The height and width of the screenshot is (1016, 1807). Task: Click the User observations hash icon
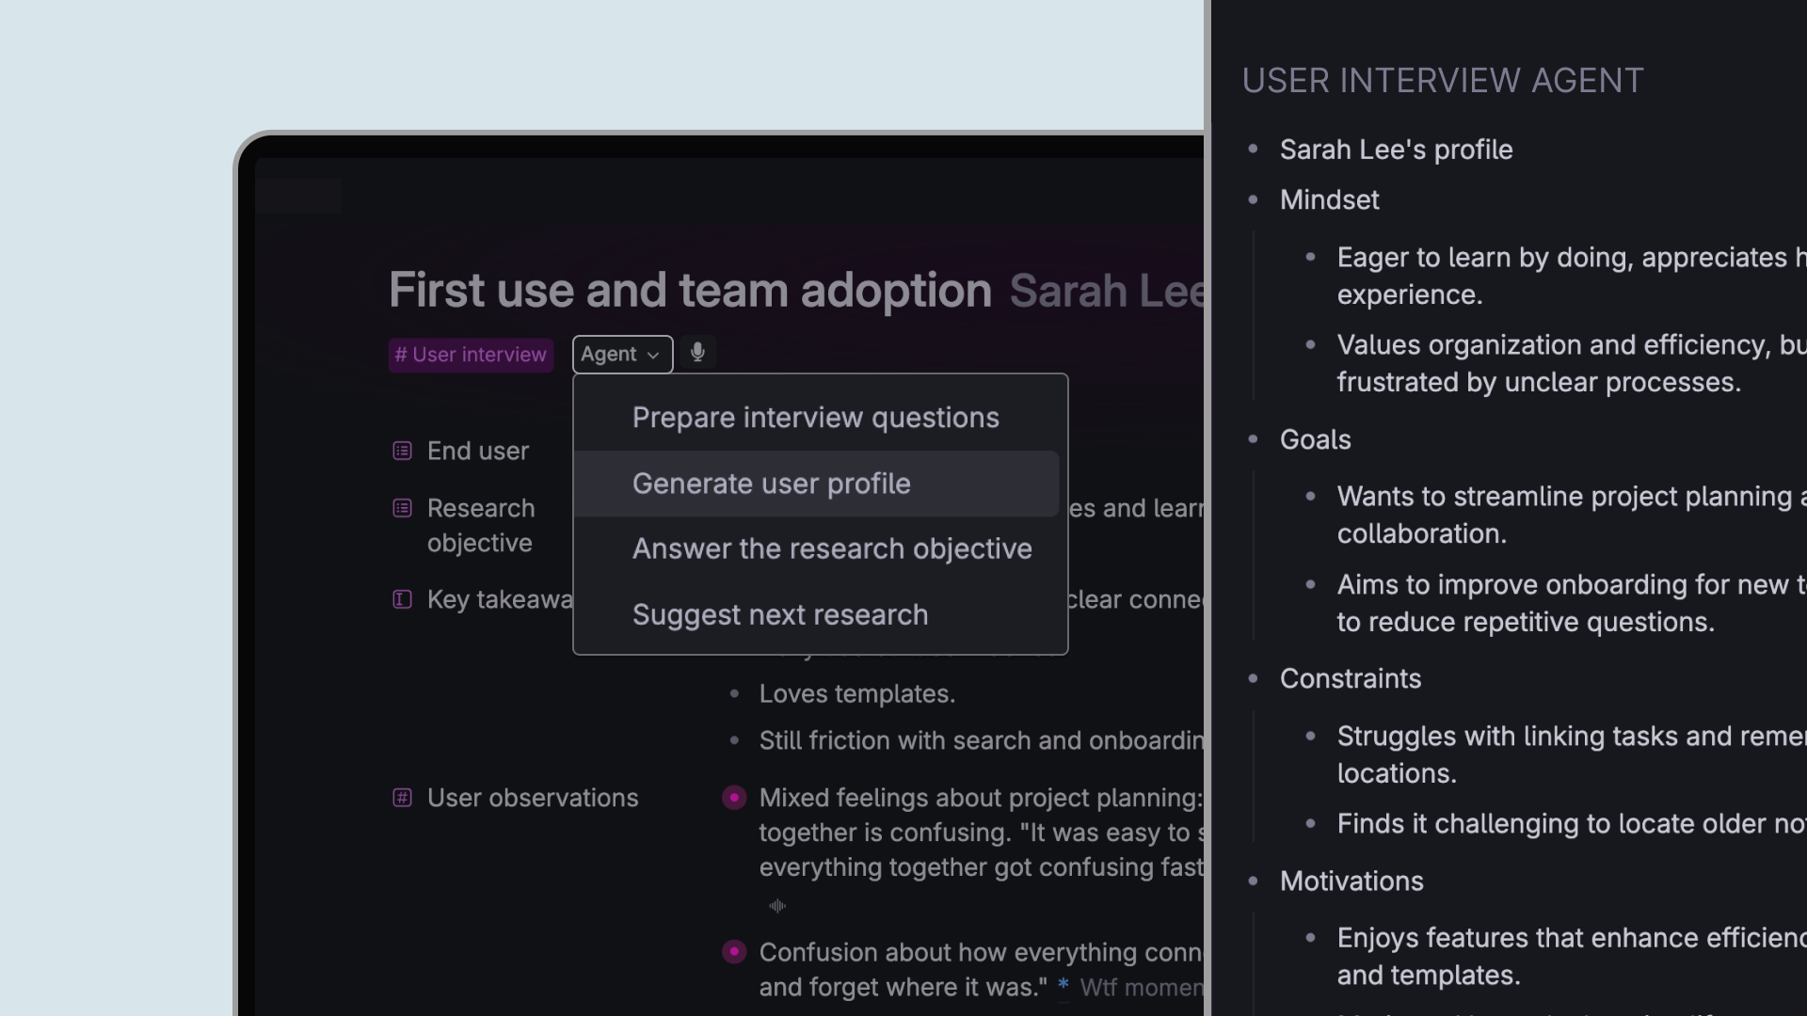click(x=402, y=799)
